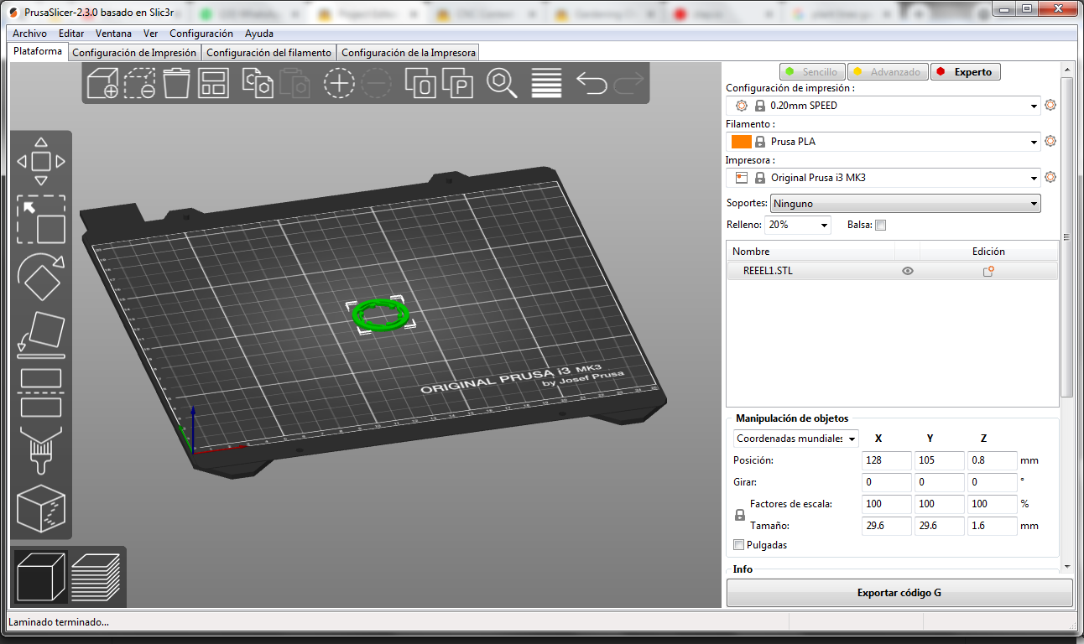Select the Place on face tool
The width and height of the screenshot is (1084, 644).
[x=41, y=335]
